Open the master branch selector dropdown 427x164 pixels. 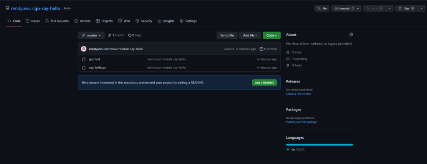tap(91, 35)
